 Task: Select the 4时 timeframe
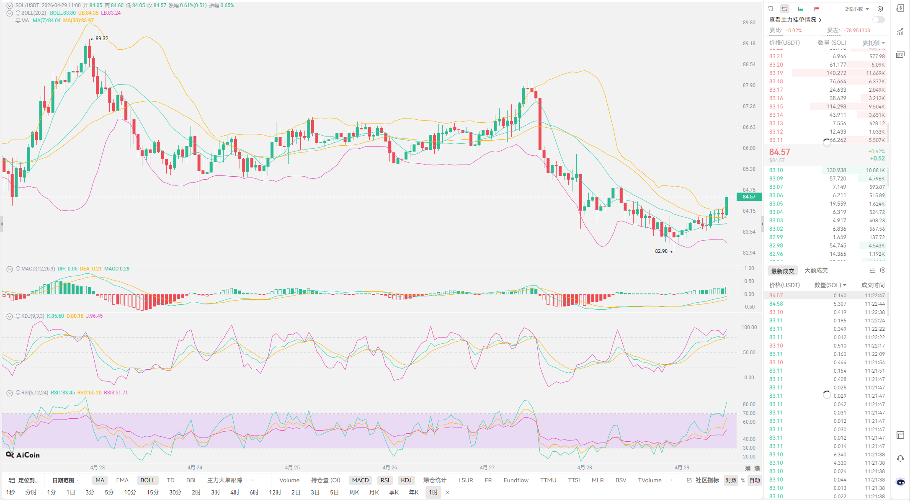pos(235,492)
